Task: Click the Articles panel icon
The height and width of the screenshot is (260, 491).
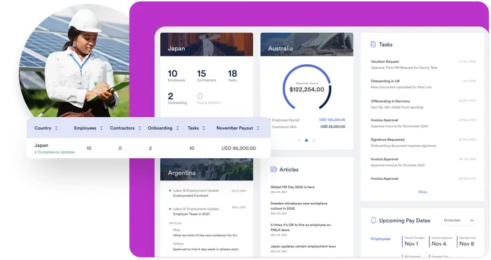Action: click(x=273, y=169)
